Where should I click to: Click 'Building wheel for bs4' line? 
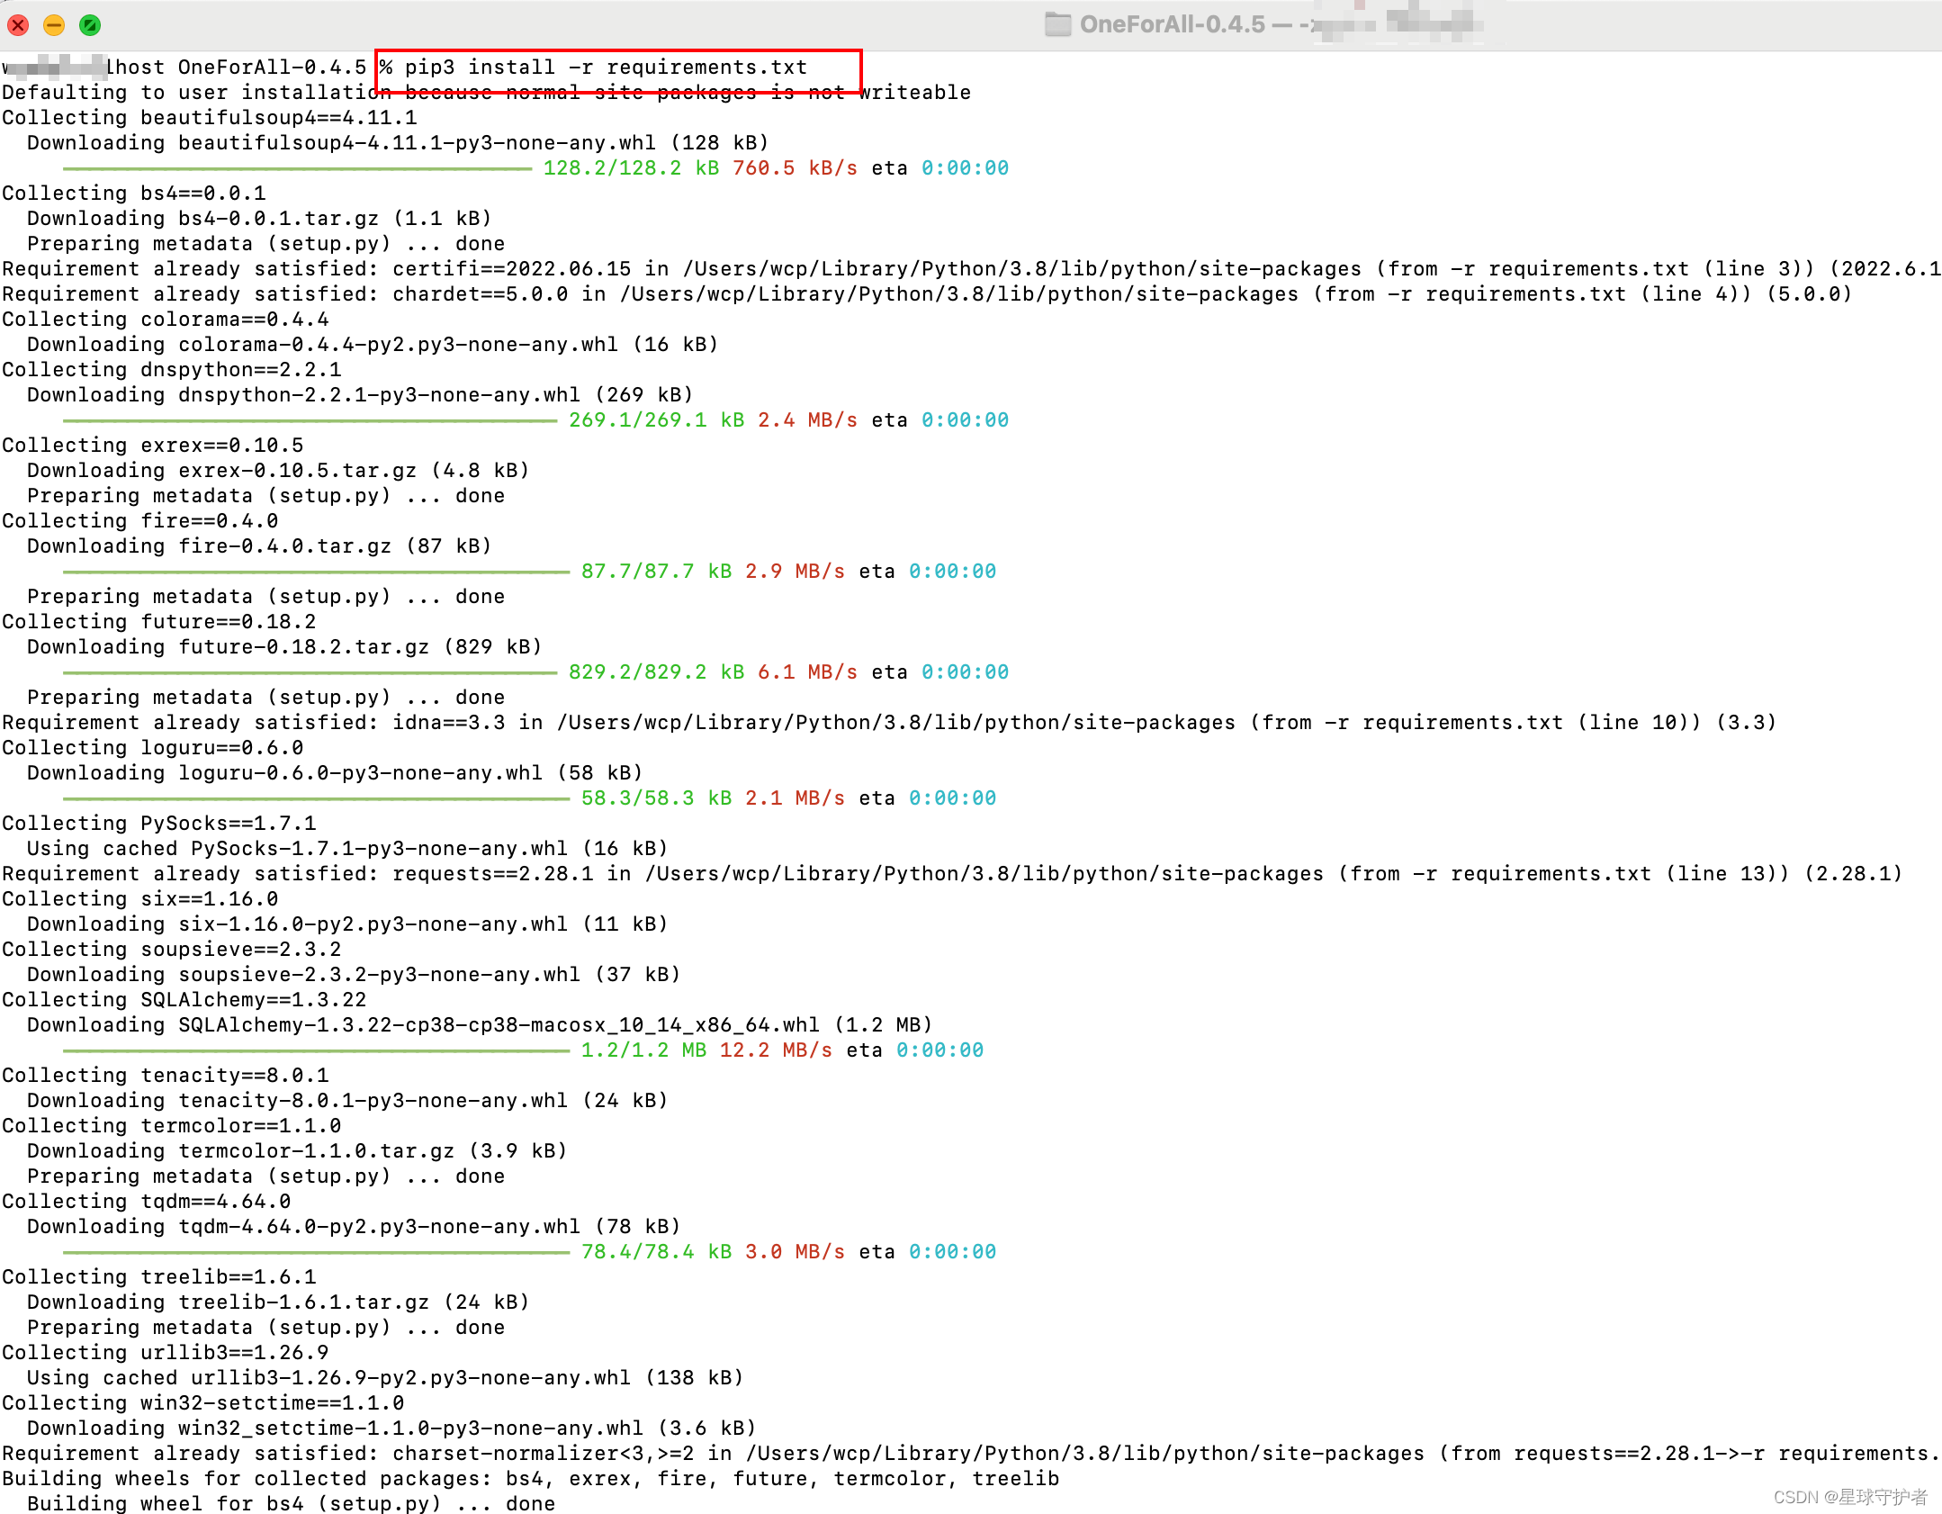[x=290, y=1504]
